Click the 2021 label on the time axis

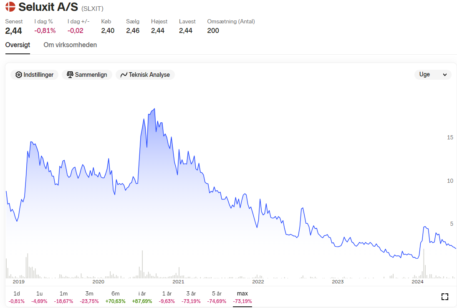tap(178, 282)
